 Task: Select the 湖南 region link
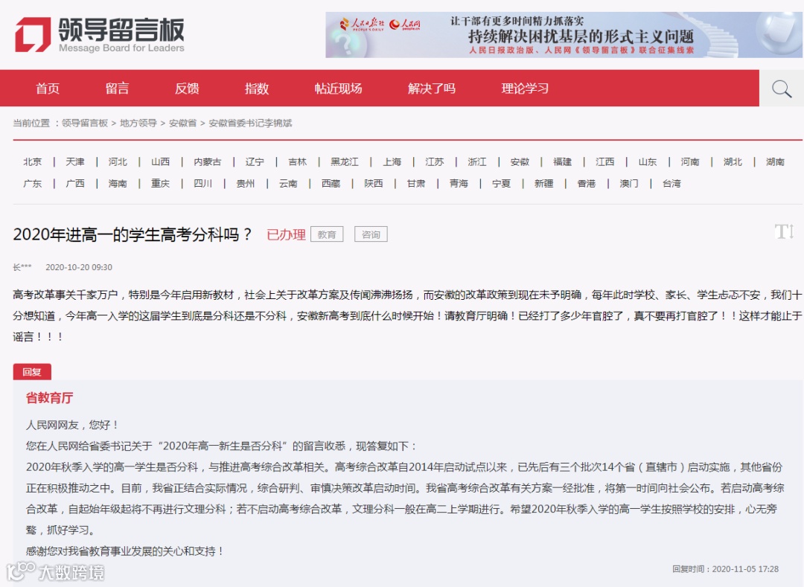[x=775, y=162]
